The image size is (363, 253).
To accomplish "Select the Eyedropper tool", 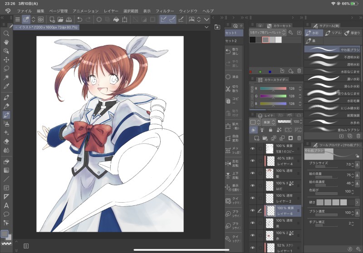I will [6, 86].
